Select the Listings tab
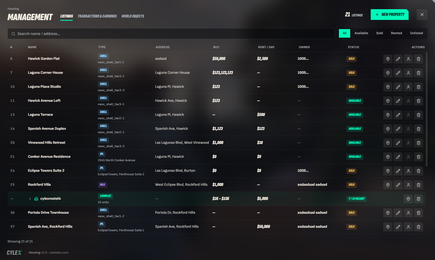Image resolution: width=435 pixels, height=260 pixels. pos(66,16)
